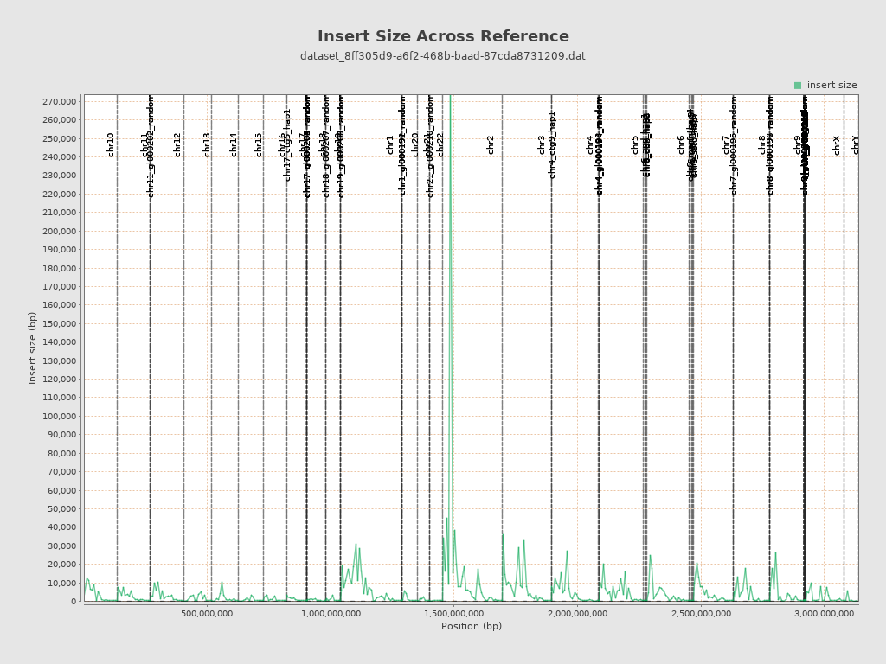886x664 pixels.
Task: Select the chr3 chromosome marker label
Action: (543, 144)
